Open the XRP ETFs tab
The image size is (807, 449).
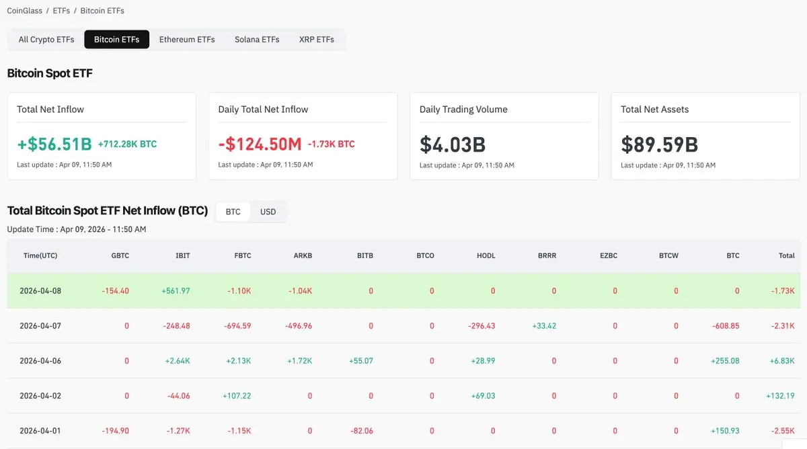point(317,40)
